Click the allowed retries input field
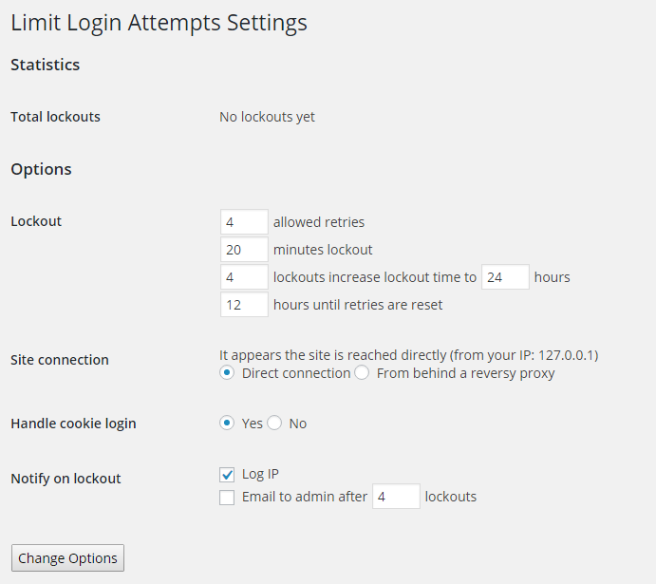656x584 pixels. tap(244, 222)
